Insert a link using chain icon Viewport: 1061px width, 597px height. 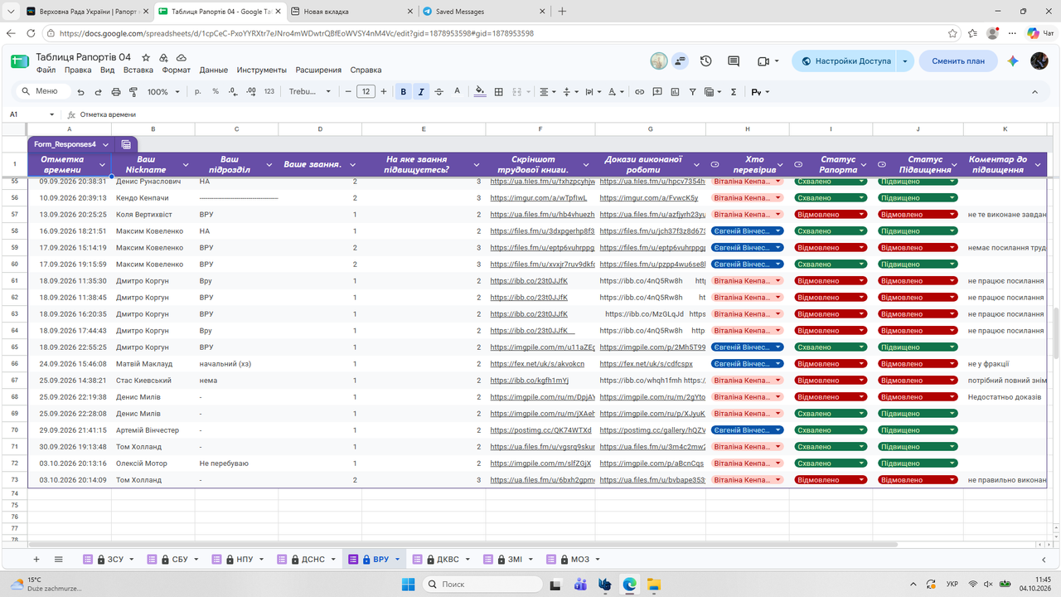click(x=640, y=92)
